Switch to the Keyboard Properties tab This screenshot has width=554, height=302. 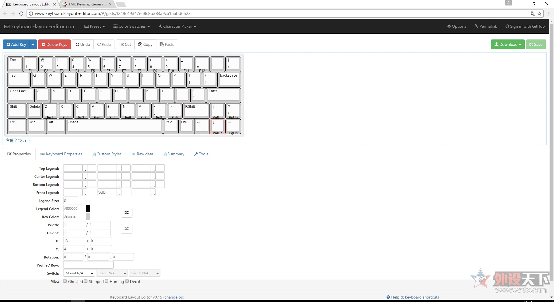pos(61,154)
